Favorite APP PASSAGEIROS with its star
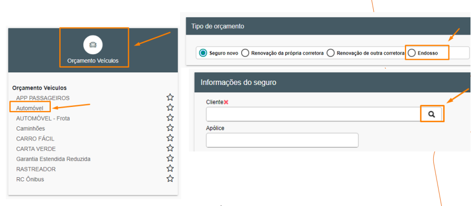Screen dimensions: 471x206 tap(170, 97)
